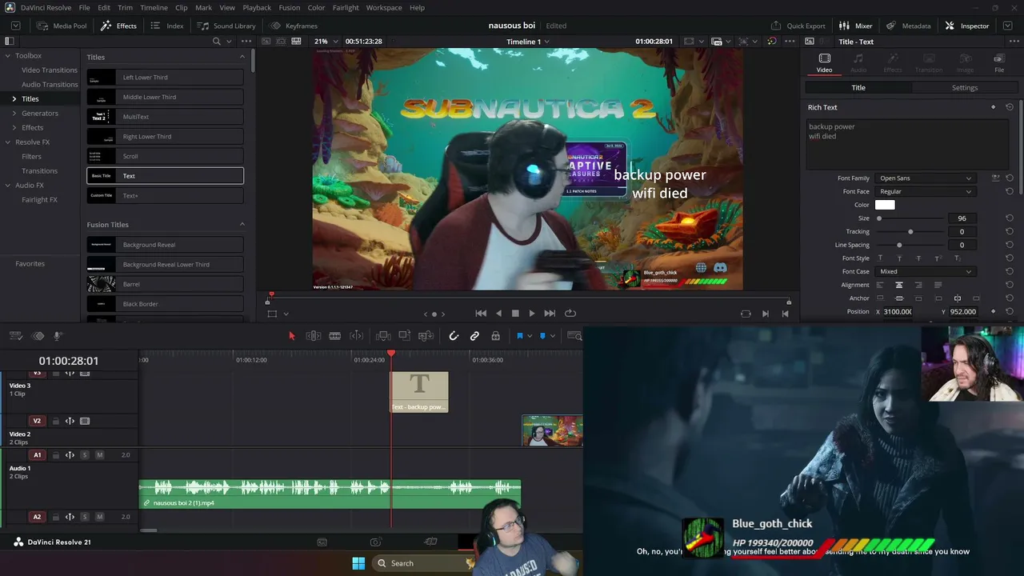Show the Mixer panel

coord(856,26)
